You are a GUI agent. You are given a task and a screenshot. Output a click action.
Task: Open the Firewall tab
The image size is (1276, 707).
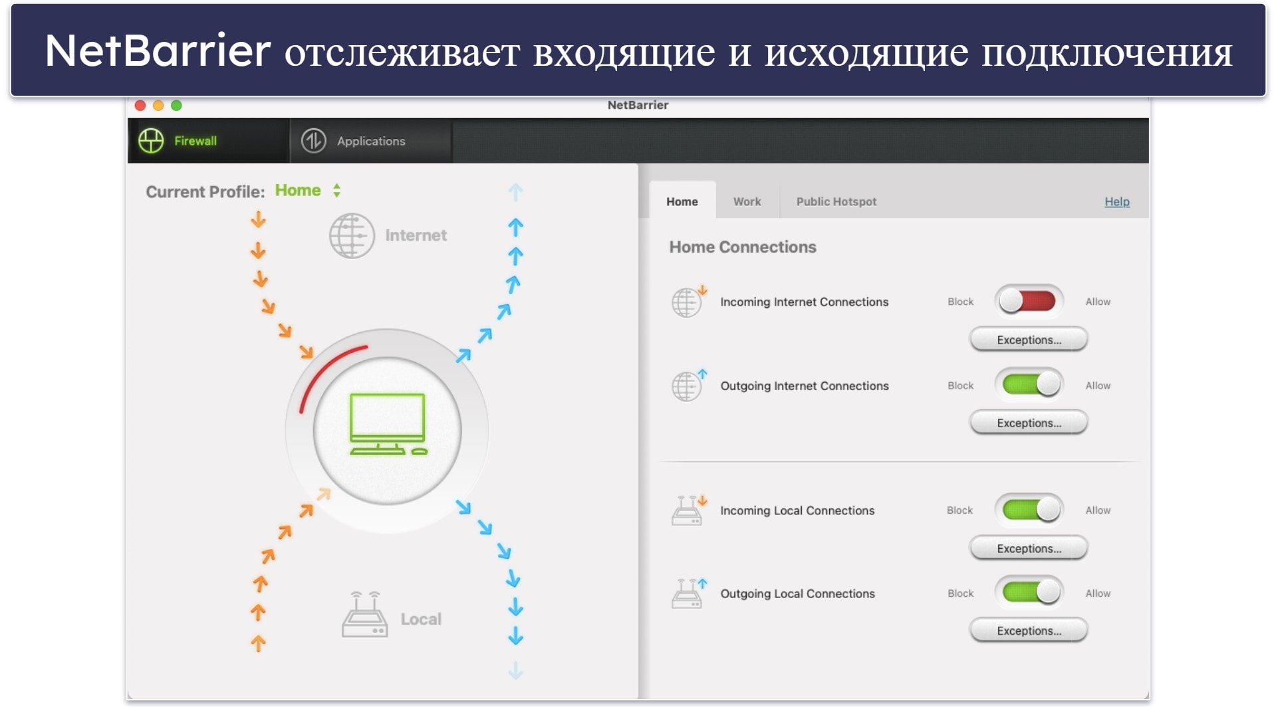208,141
